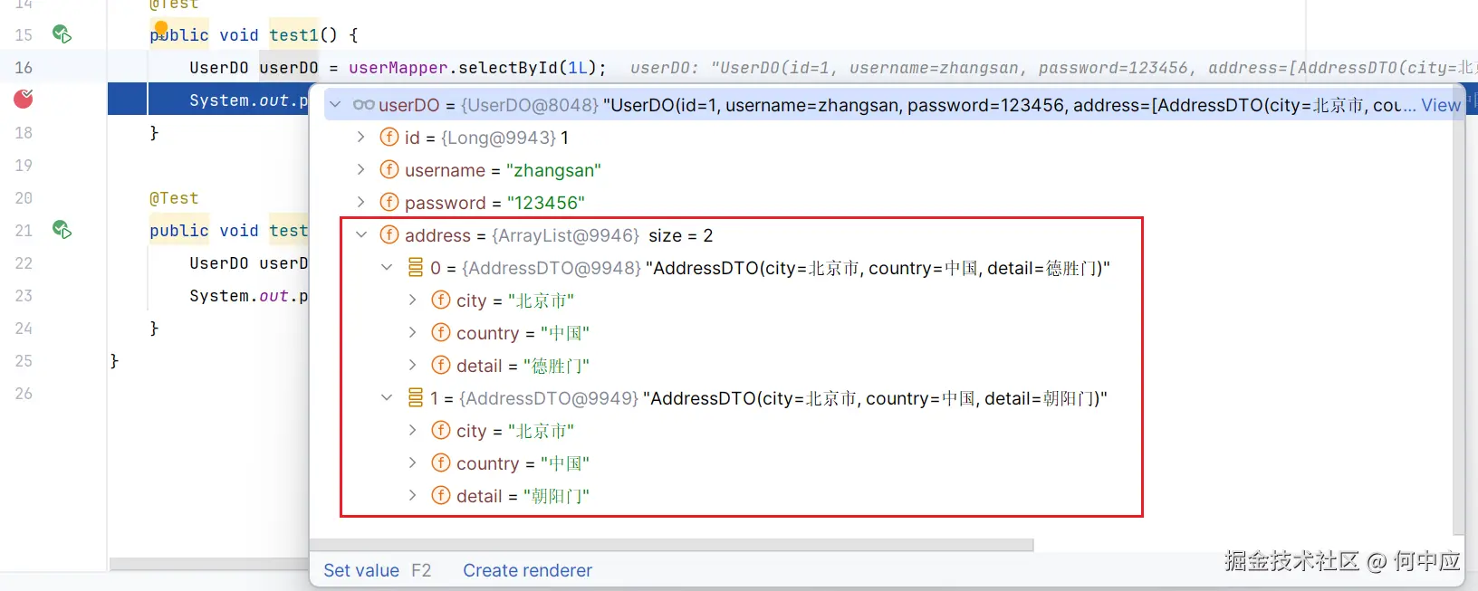Click line number 26 in gutter

[x=24, y=393]
